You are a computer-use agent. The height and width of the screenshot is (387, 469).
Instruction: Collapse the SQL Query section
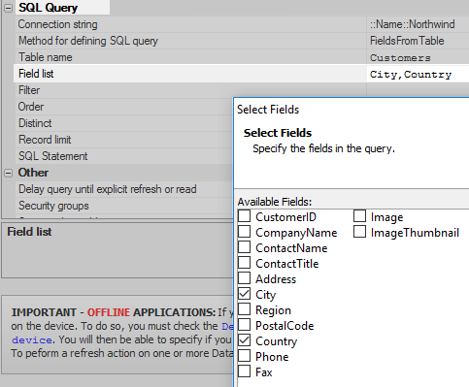click(8, 8)
